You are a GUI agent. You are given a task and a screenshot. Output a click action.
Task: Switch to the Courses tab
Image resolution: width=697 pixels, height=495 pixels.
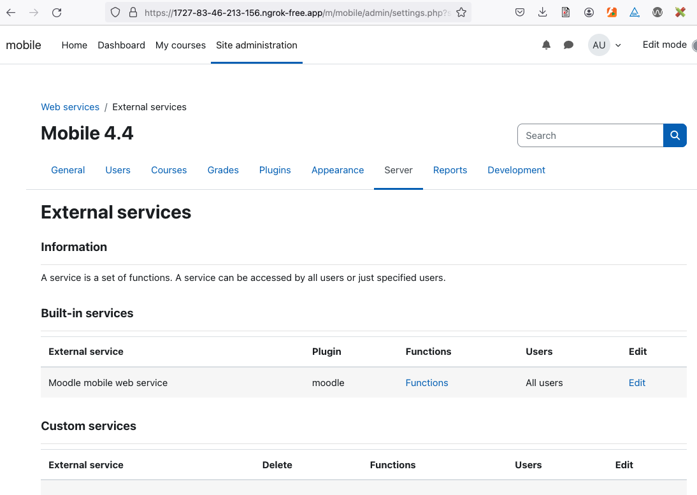(169, 170)
